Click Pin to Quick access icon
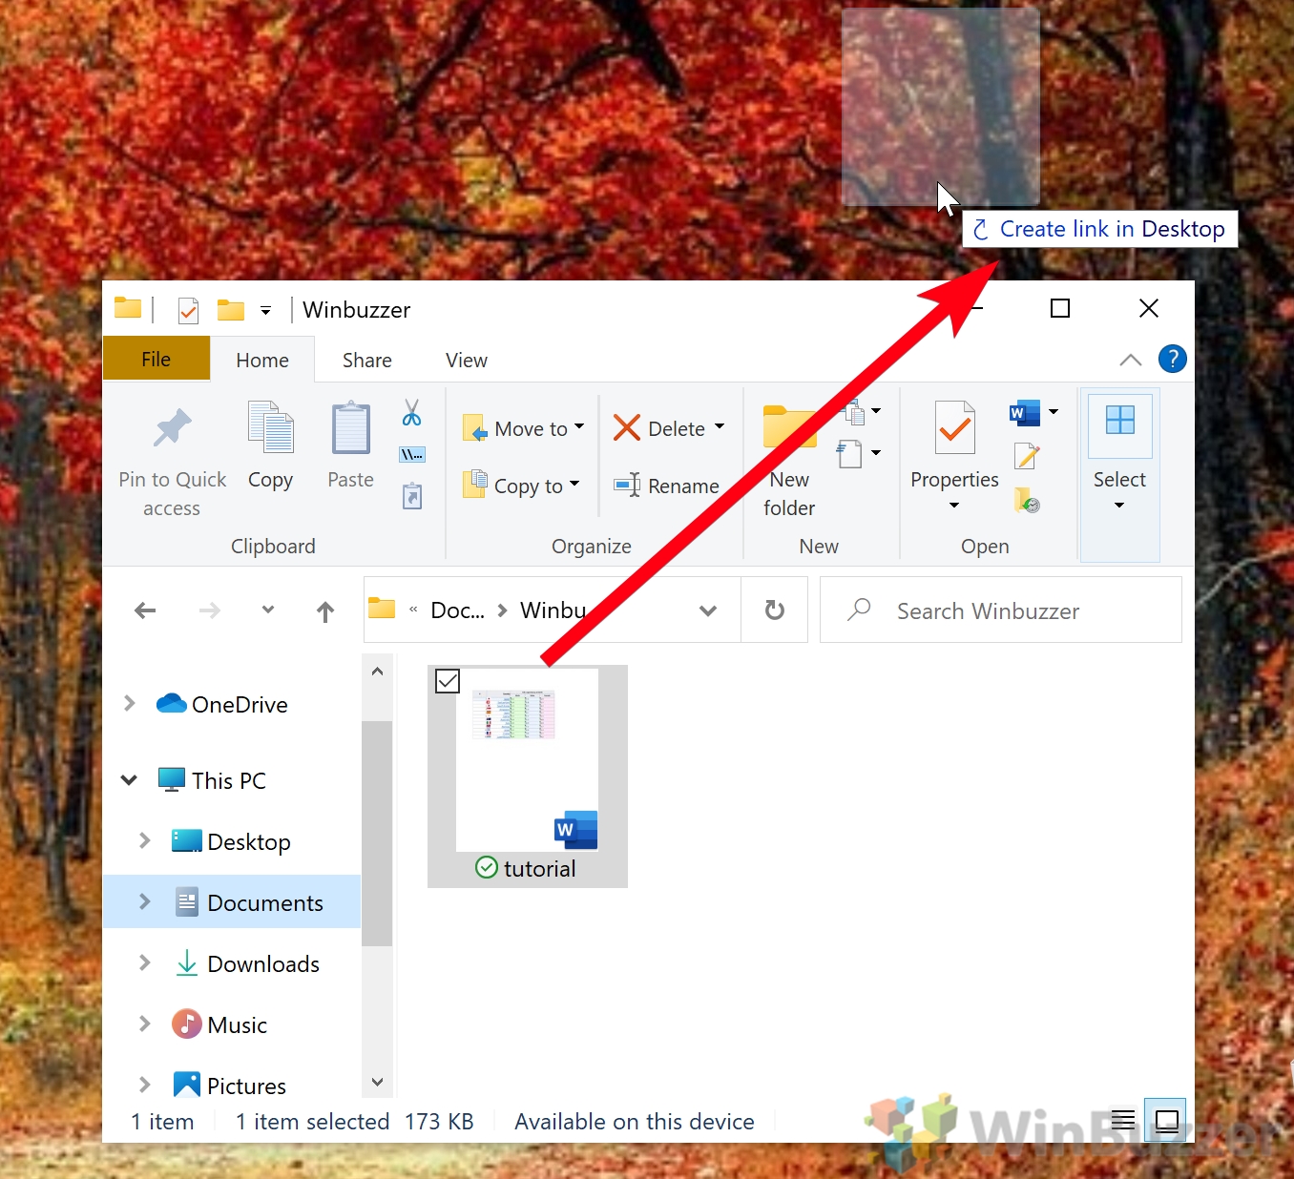 tap(173, 428)
